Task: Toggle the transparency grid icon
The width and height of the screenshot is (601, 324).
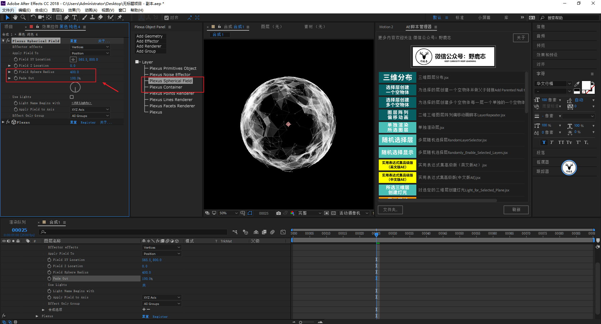Action: coord(333,213)
